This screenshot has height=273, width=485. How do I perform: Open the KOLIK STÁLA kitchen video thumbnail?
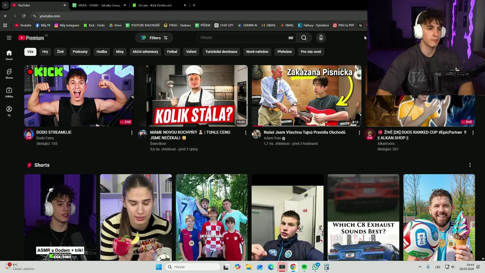coord(193,96)
